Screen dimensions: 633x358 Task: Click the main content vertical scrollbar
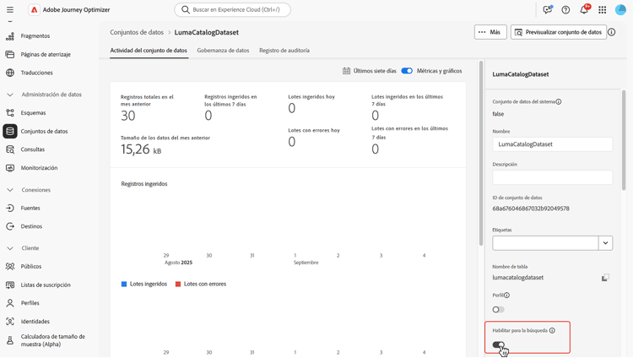pos(481,153)
